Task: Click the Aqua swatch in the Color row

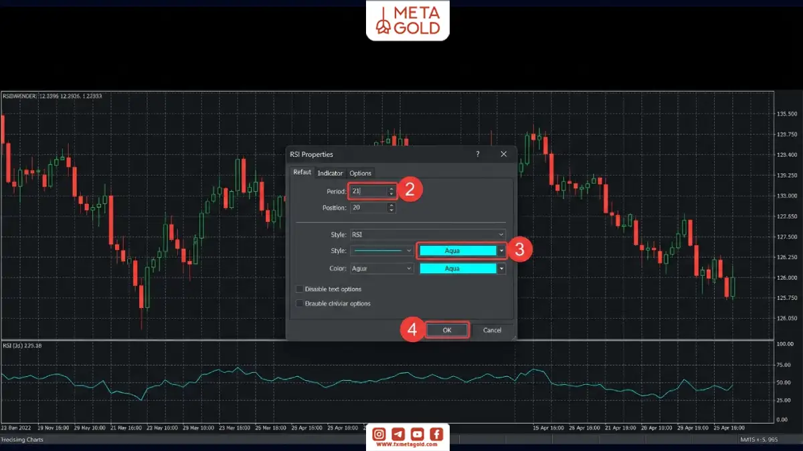Action: coord(458,269)
